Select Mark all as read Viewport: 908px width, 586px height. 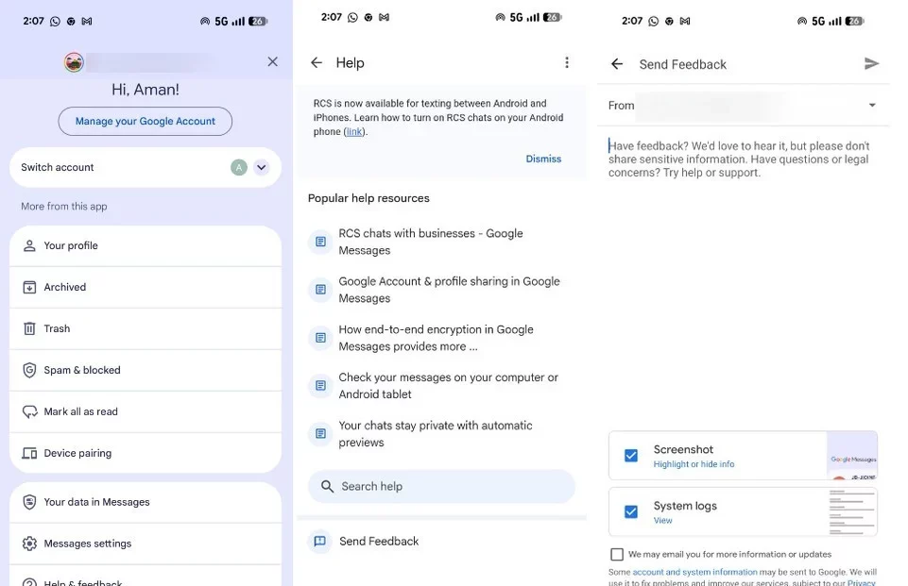pos(81,410)
